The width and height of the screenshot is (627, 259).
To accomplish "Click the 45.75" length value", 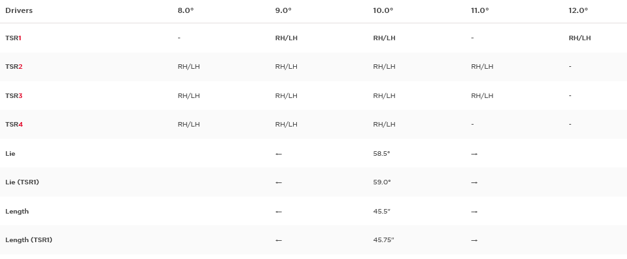I will (x=383, y=240).
